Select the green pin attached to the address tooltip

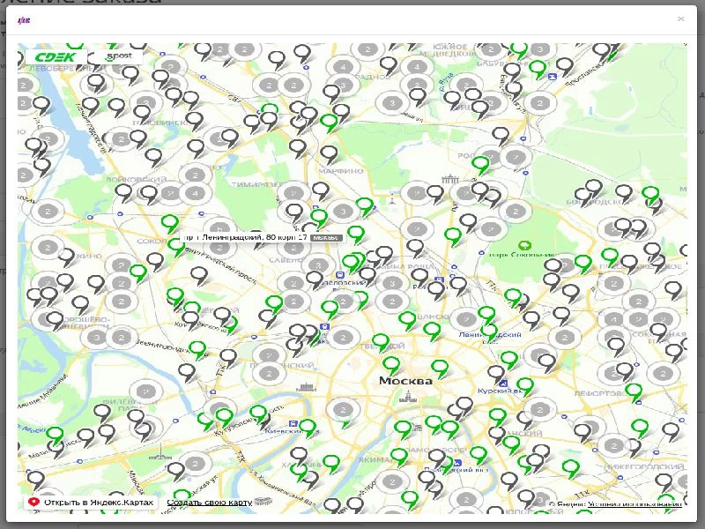tap(175, 247)
